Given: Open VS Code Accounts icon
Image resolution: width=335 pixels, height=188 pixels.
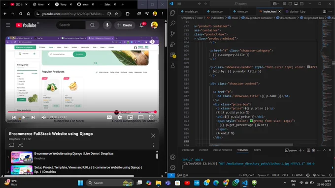Looking at the screenshot, I should tap(172, 157).
